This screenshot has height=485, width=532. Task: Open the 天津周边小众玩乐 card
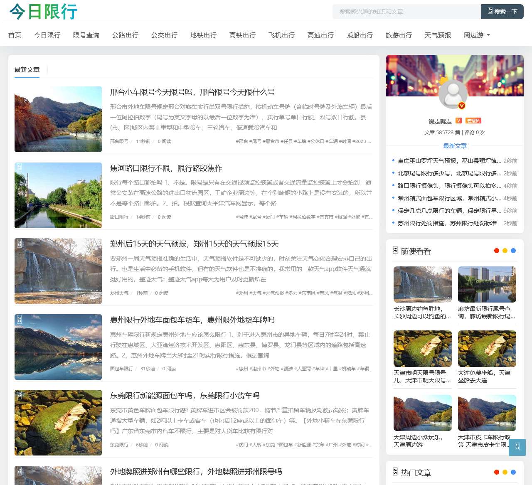[422, 422]
